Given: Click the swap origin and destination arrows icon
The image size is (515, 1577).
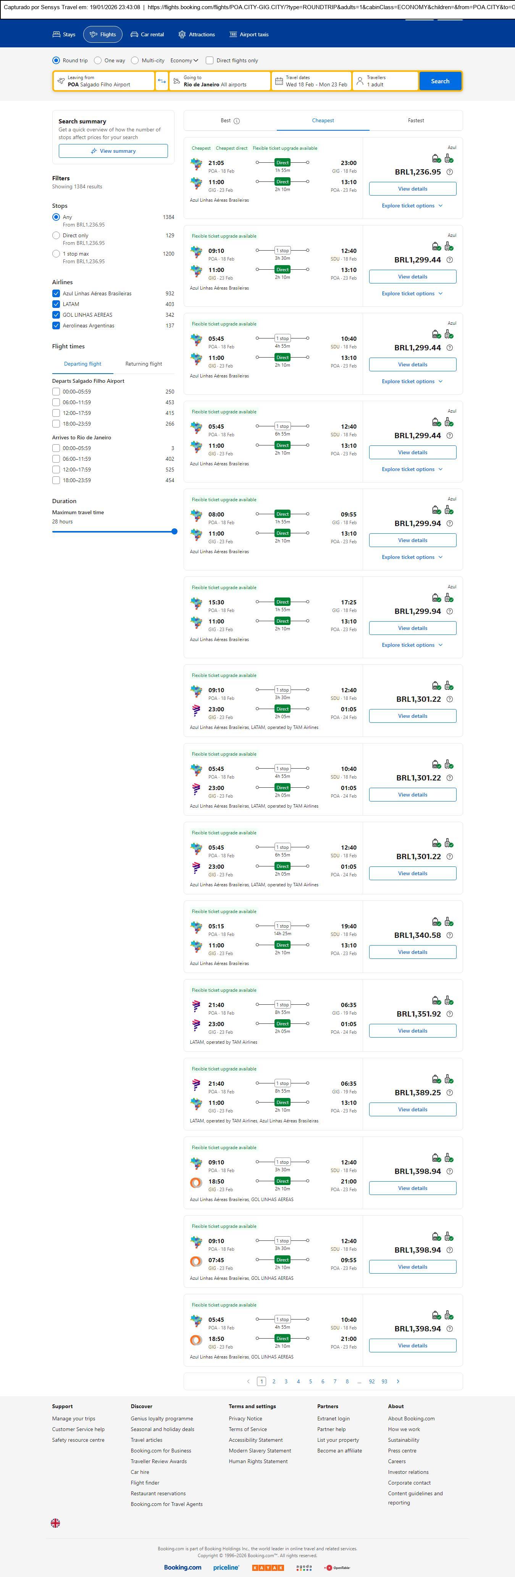Looking at the screenshot, I should [162, 81].
